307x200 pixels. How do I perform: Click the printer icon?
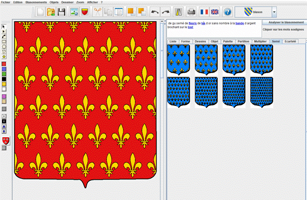[191, 11]
